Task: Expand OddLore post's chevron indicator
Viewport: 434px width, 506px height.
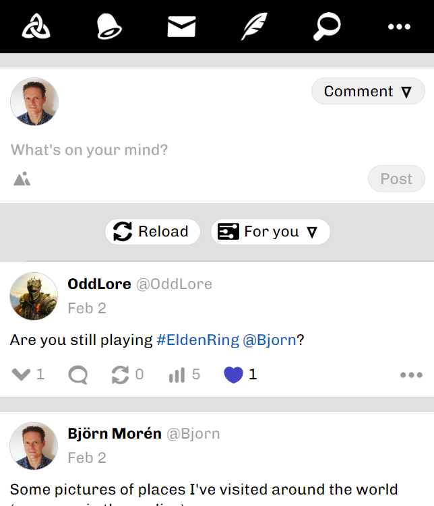Action: coord(22,375)
